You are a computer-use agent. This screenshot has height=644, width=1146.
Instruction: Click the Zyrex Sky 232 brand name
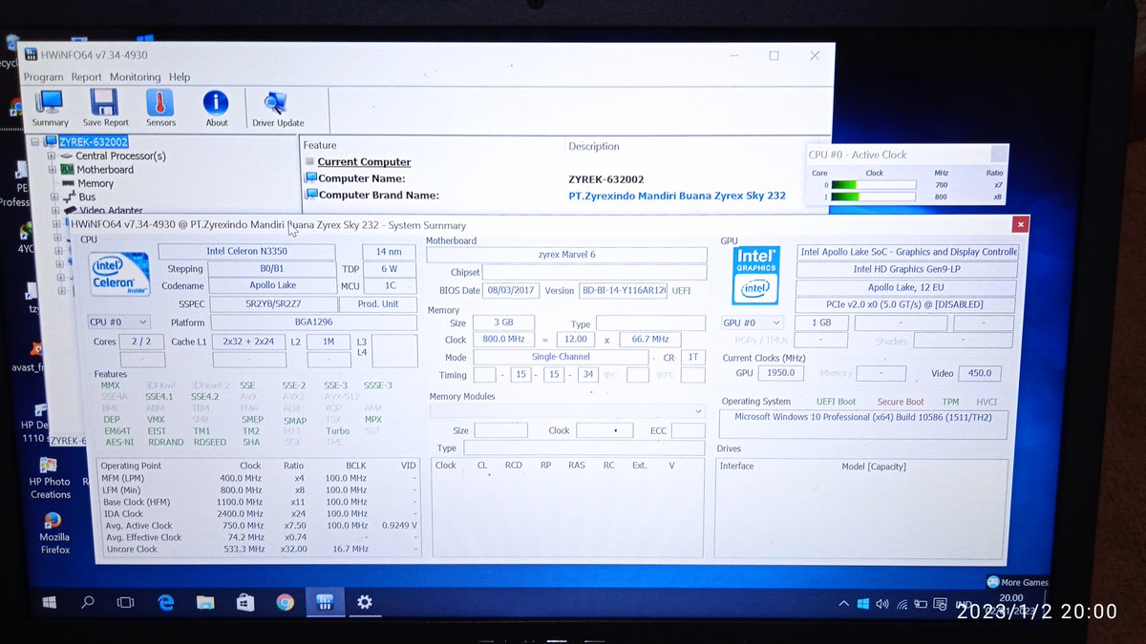[677, 196]
